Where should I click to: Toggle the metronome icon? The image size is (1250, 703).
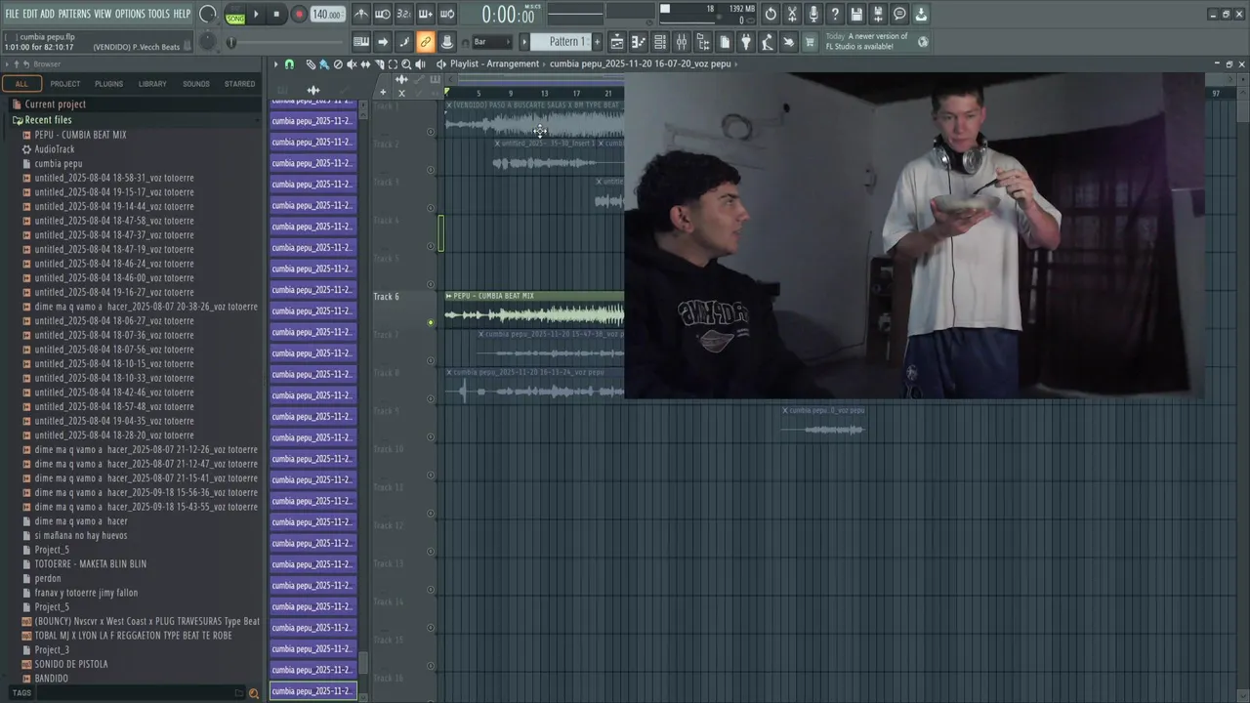361,14
